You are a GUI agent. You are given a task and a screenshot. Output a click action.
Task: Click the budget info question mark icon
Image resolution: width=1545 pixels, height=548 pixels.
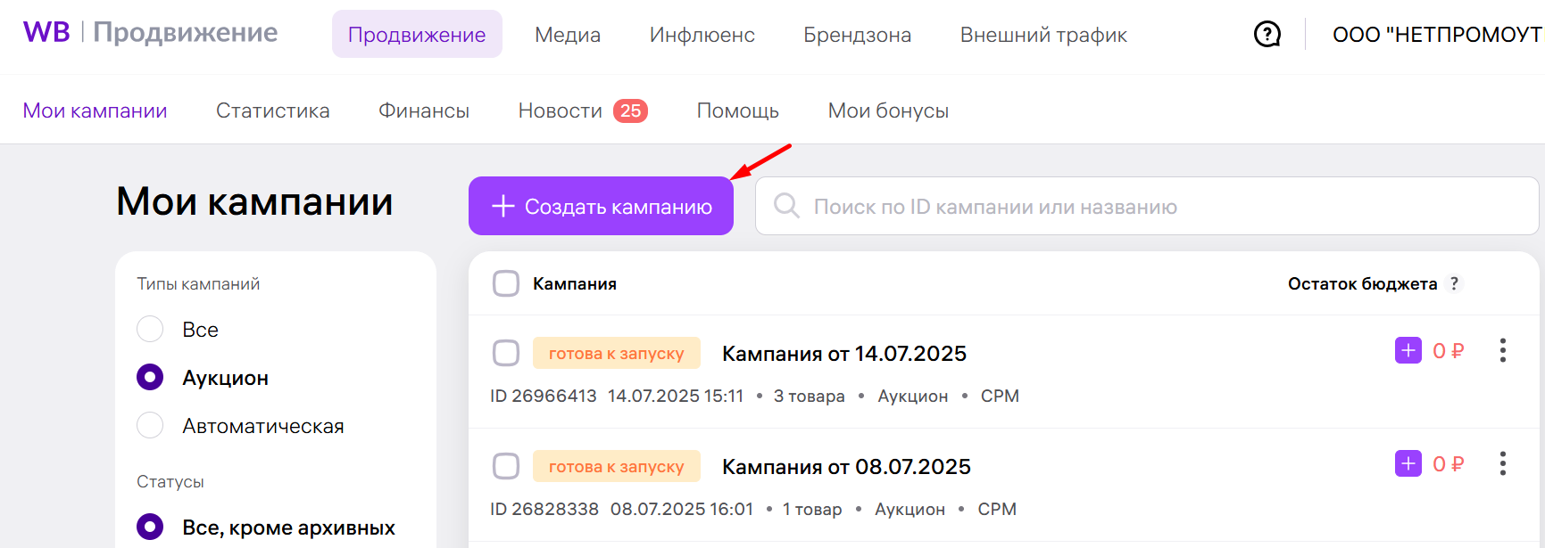[1454, 283]
